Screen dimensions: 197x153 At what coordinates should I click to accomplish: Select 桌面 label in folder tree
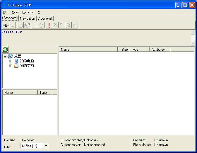pos(18,56)
